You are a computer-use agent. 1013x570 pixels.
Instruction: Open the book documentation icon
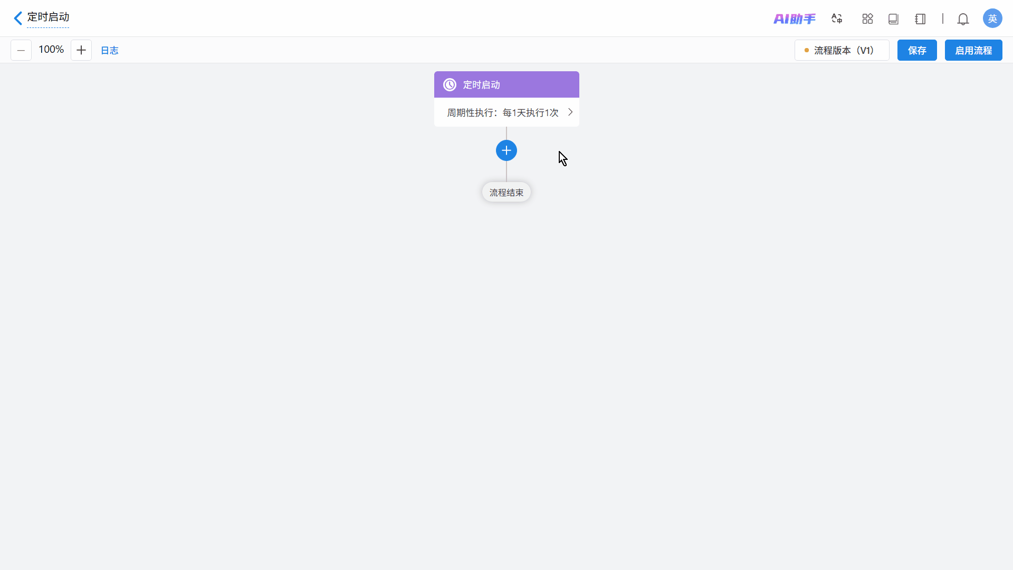point(893,19)
